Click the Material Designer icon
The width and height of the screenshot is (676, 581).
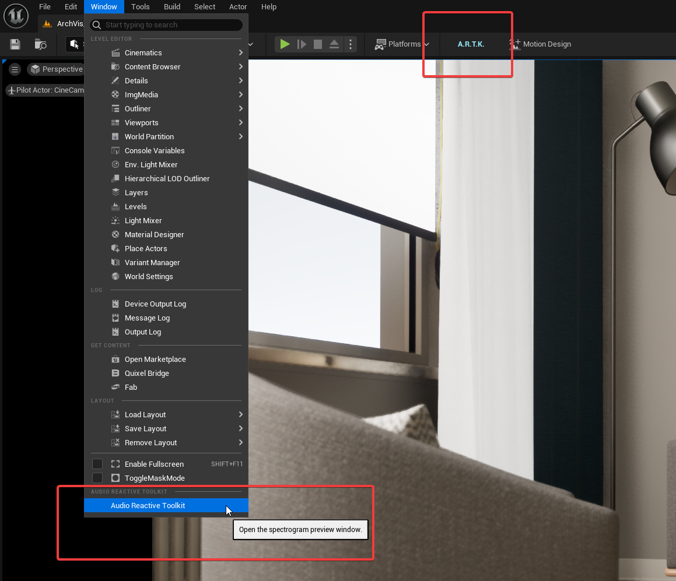[115, 235]
